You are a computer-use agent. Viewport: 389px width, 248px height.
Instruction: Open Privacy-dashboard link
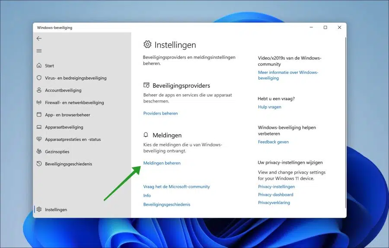[x=275, y=195]
